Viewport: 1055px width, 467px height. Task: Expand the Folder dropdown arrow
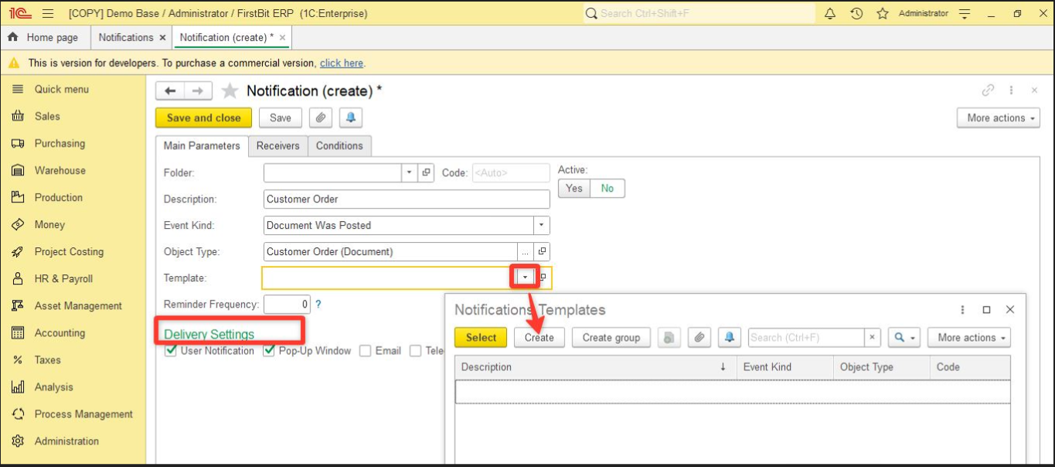pos(410,172)
